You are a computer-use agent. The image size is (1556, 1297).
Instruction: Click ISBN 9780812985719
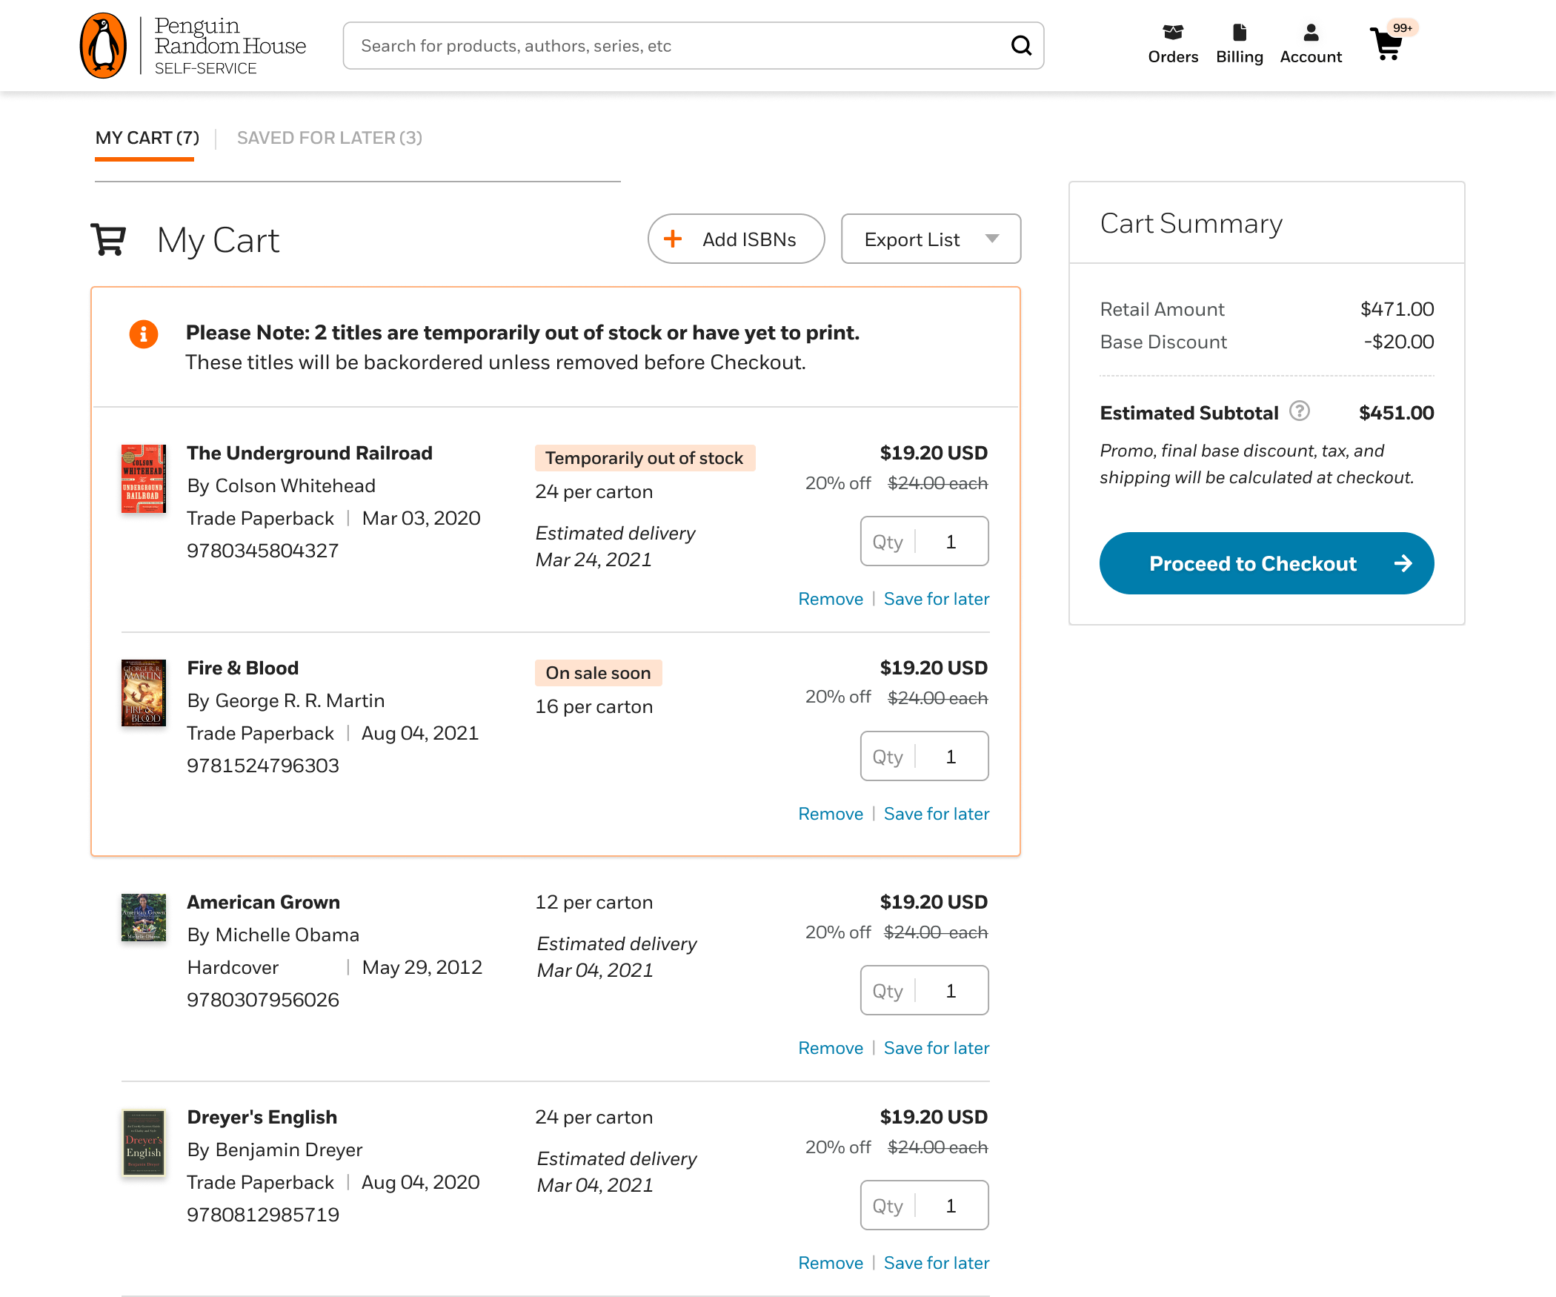(263, 1215)
